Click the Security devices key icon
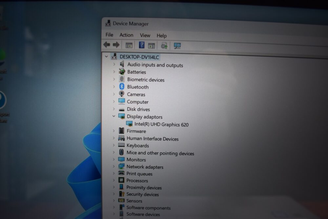The image size is (328, 219). click(122, 194)
